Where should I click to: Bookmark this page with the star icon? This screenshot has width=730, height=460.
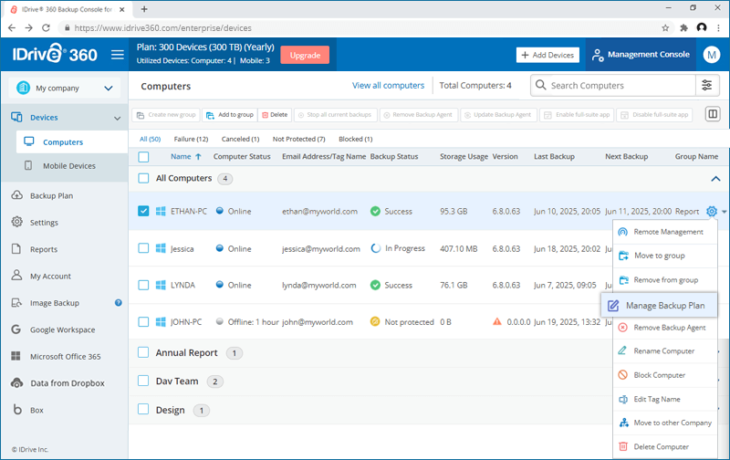665,28
